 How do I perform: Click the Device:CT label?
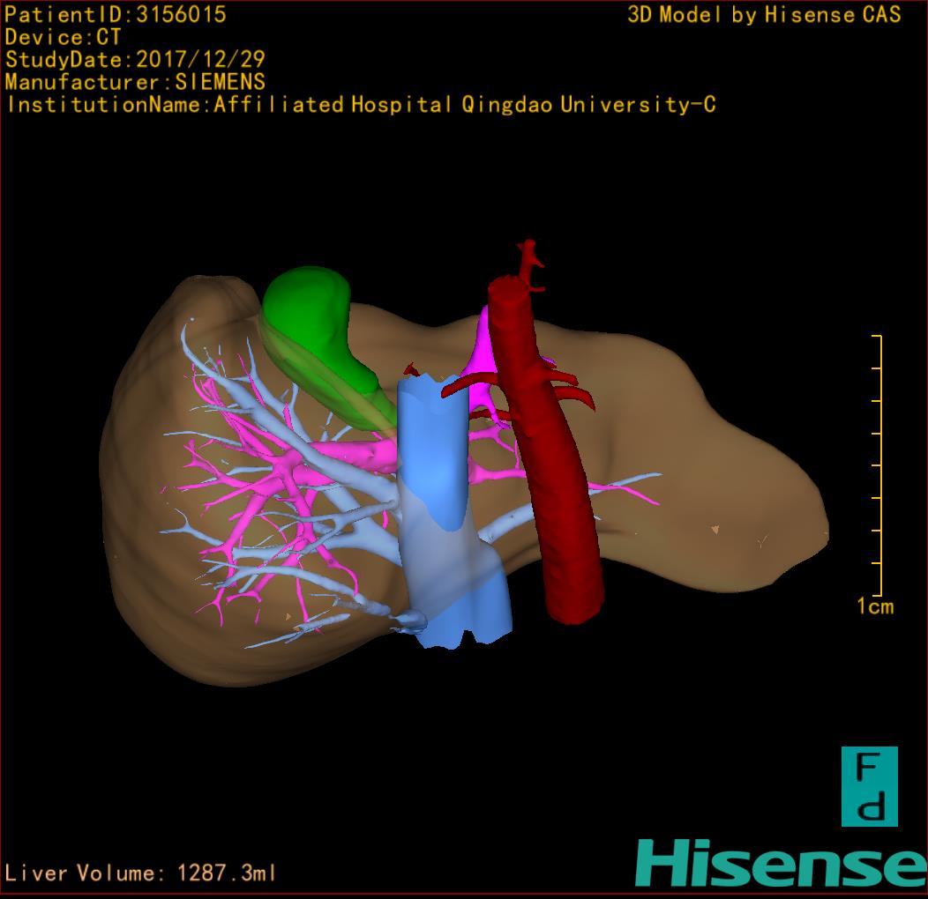63,37
